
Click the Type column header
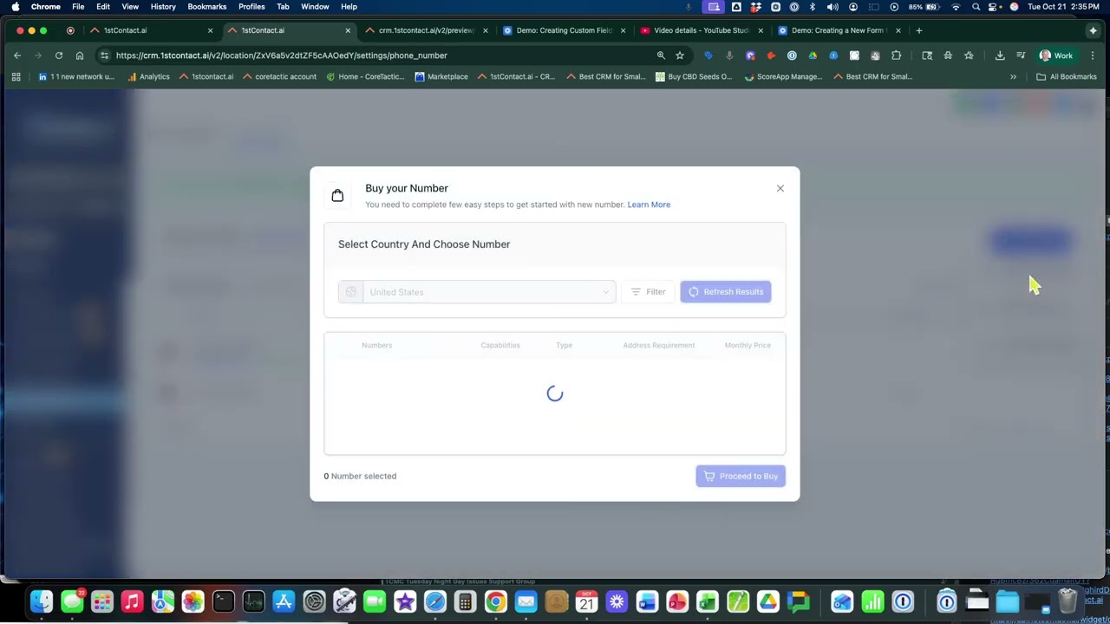coord(564,345)
